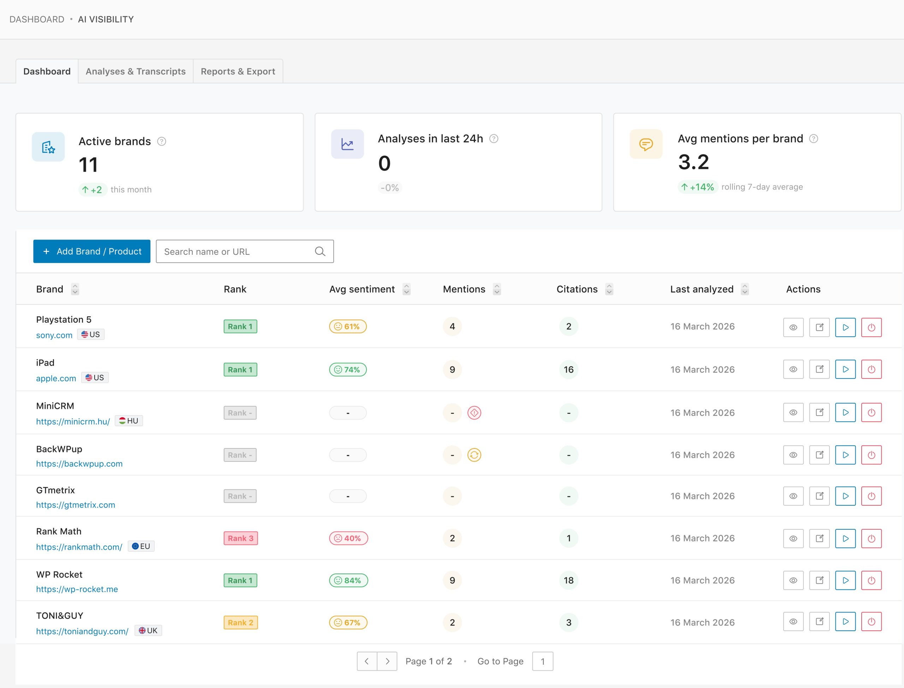View Rank Math details via eye icon
Image resolution: width=904 pixels, height=688 pixels.
tap(793, 539)
